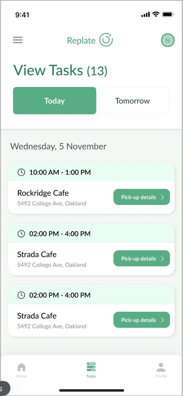Click the Profile label in navigation

coord(161,376)
